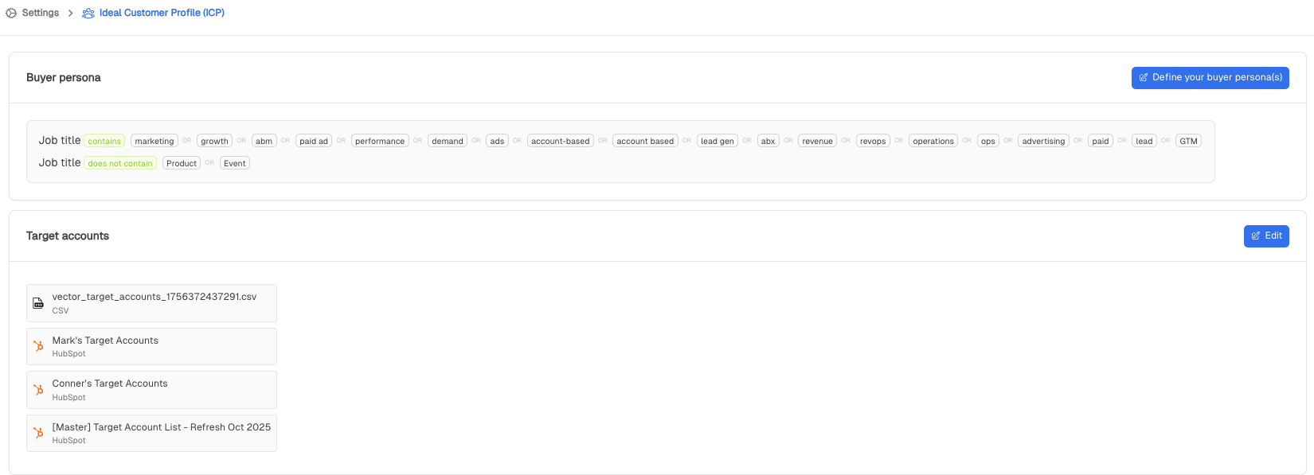Click the 'revenue' job title tag
This screenshot has height=475, width=1314.
click(x=818, y=141)
